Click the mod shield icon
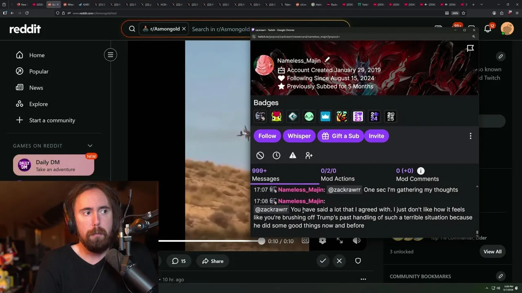522x293 pixels. [358, 261]
